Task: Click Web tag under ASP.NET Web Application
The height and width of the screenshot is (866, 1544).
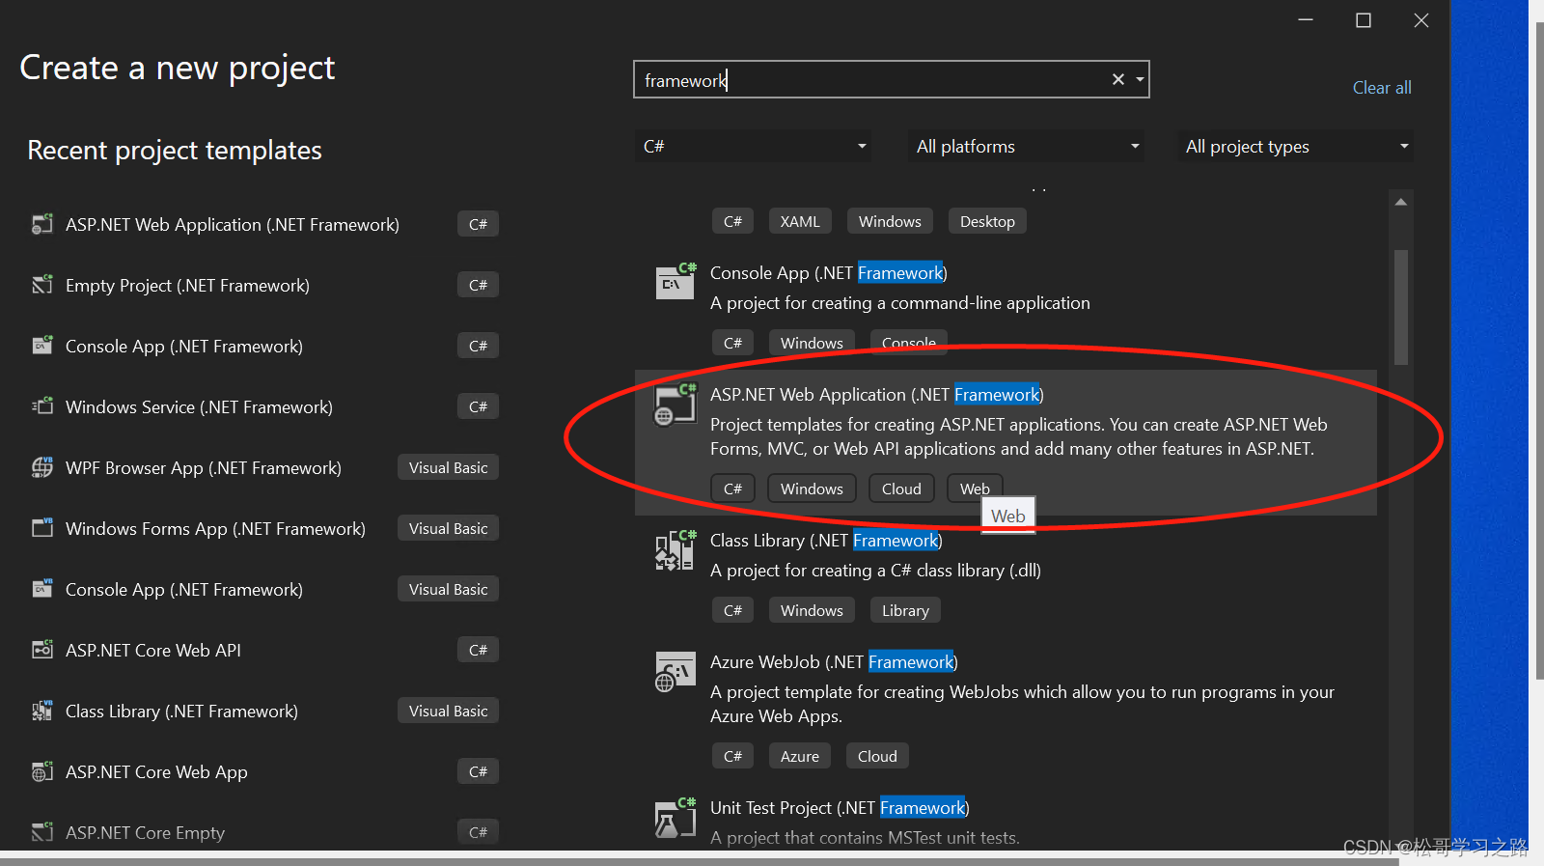Action: click(x=975, y=489)
